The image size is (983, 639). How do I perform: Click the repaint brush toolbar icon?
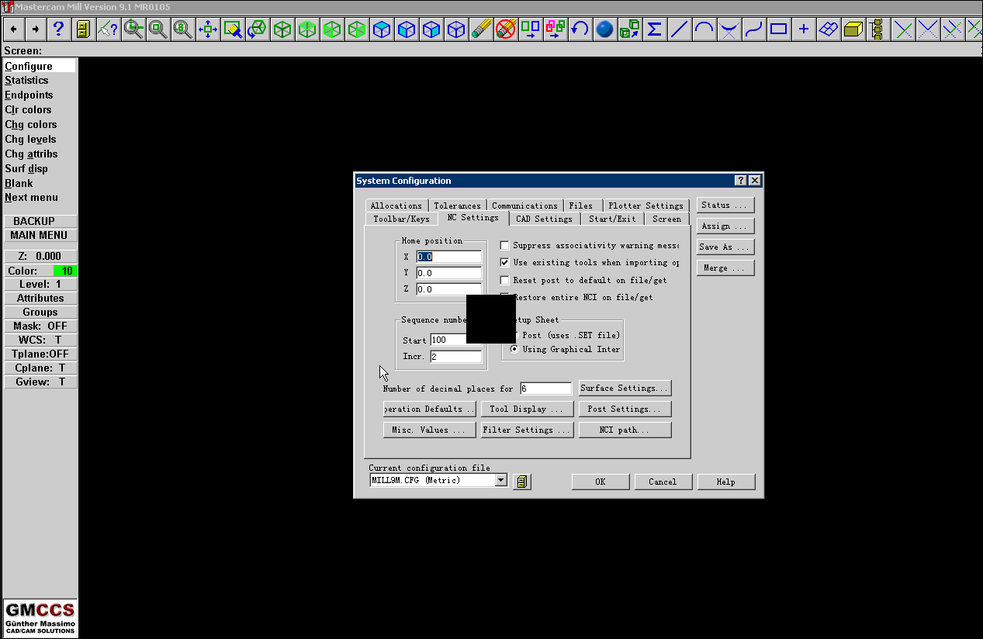232,29
